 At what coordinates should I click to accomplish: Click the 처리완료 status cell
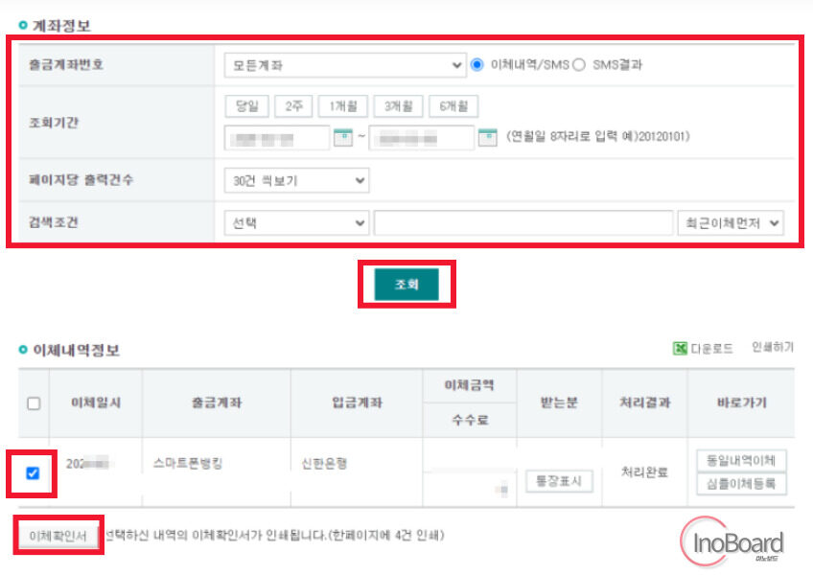[x=644, y=472]
